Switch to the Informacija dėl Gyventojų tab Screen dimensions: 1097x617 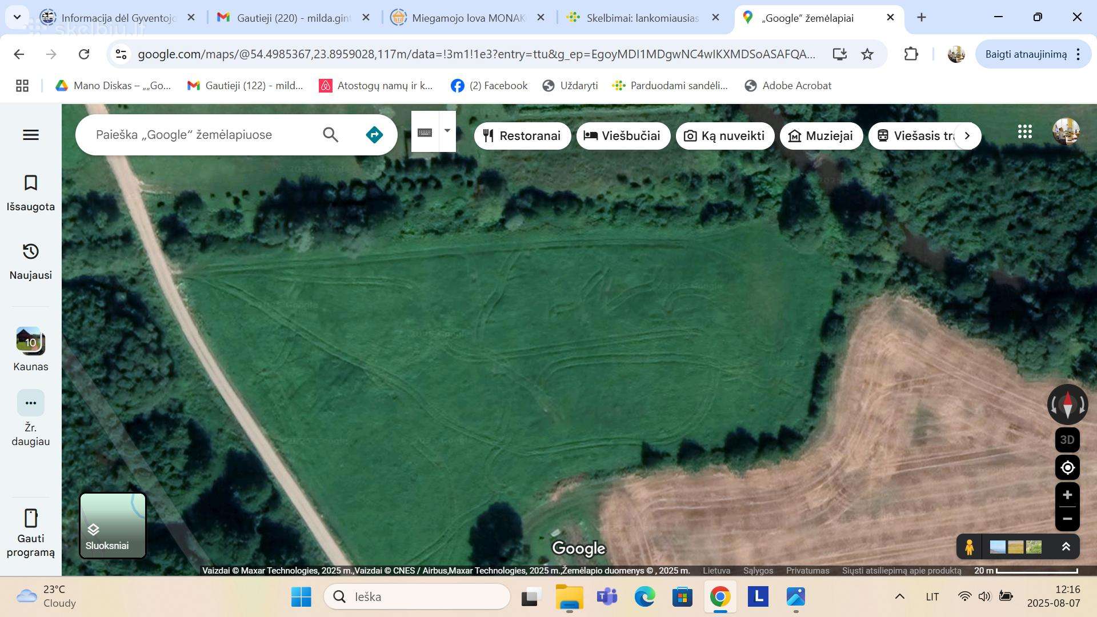click(119, 18)
